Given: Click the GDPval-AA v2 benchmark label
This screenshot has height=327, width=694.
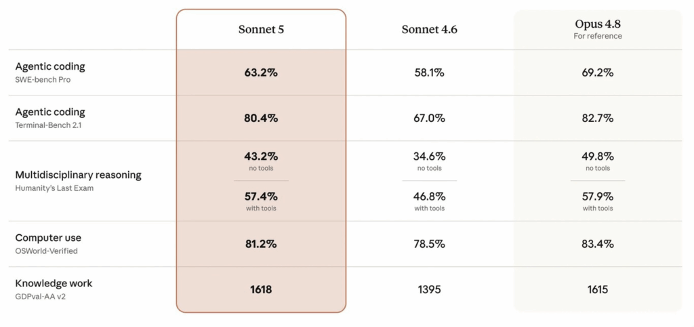Looking at the screenshot, I should (x=40, y=297).
